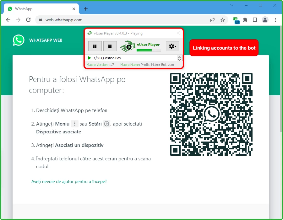Click the Pentru a folosi WhatsApp heading
Screen dimensions: 283x220
tap(77, 84)
